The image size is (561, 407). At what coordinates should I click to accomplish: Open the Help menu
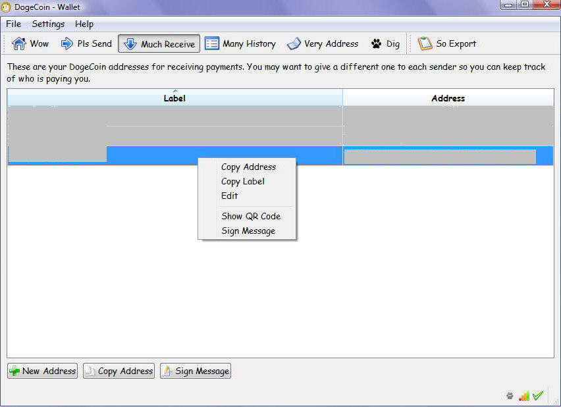84,24
